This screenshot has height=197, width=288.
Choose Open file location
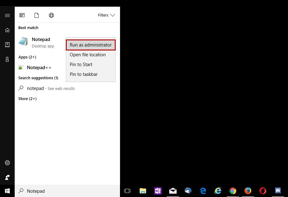91,55
